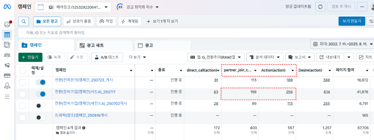The image size is (374, 140).
Task: Check the box for 전환(전화문의)캠페인_250723_게시
Action: [22, 82]
